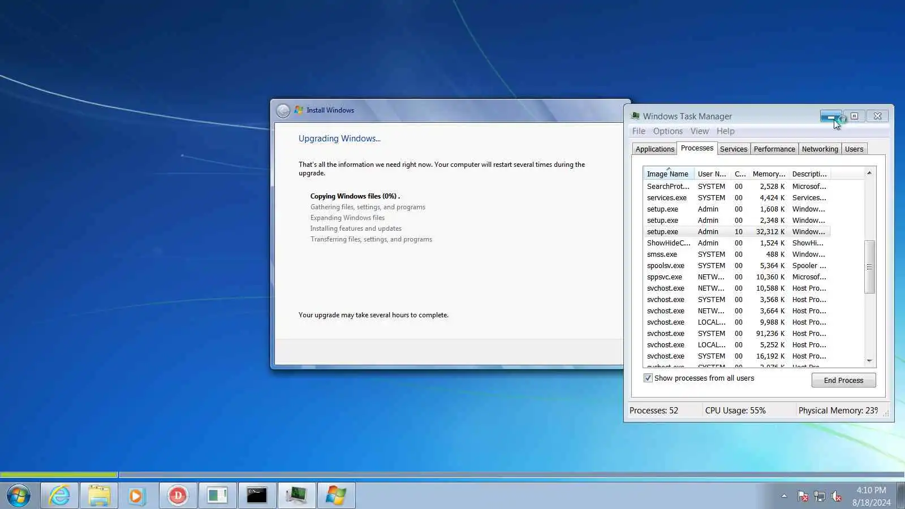Select the services.exe process row
Image resolution: width=905 pixels, height=509 pixels.
[x=736, y=197]
